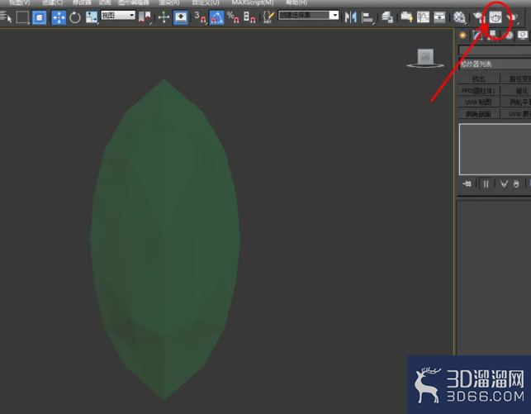Open the Views (V) menu
531x414 pixels.
pos(19,2)
